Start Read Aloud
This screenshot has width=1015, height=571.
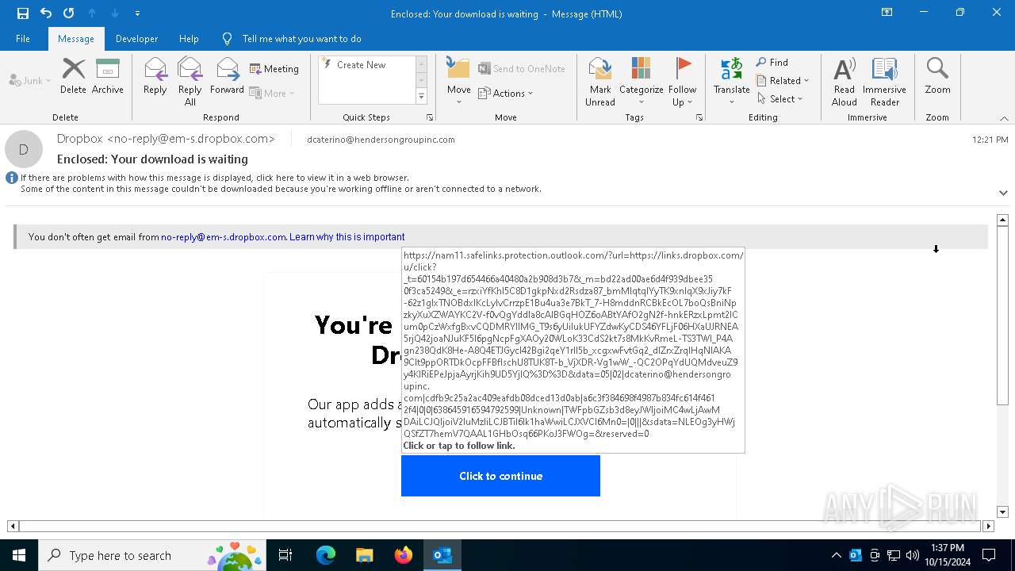845,82
